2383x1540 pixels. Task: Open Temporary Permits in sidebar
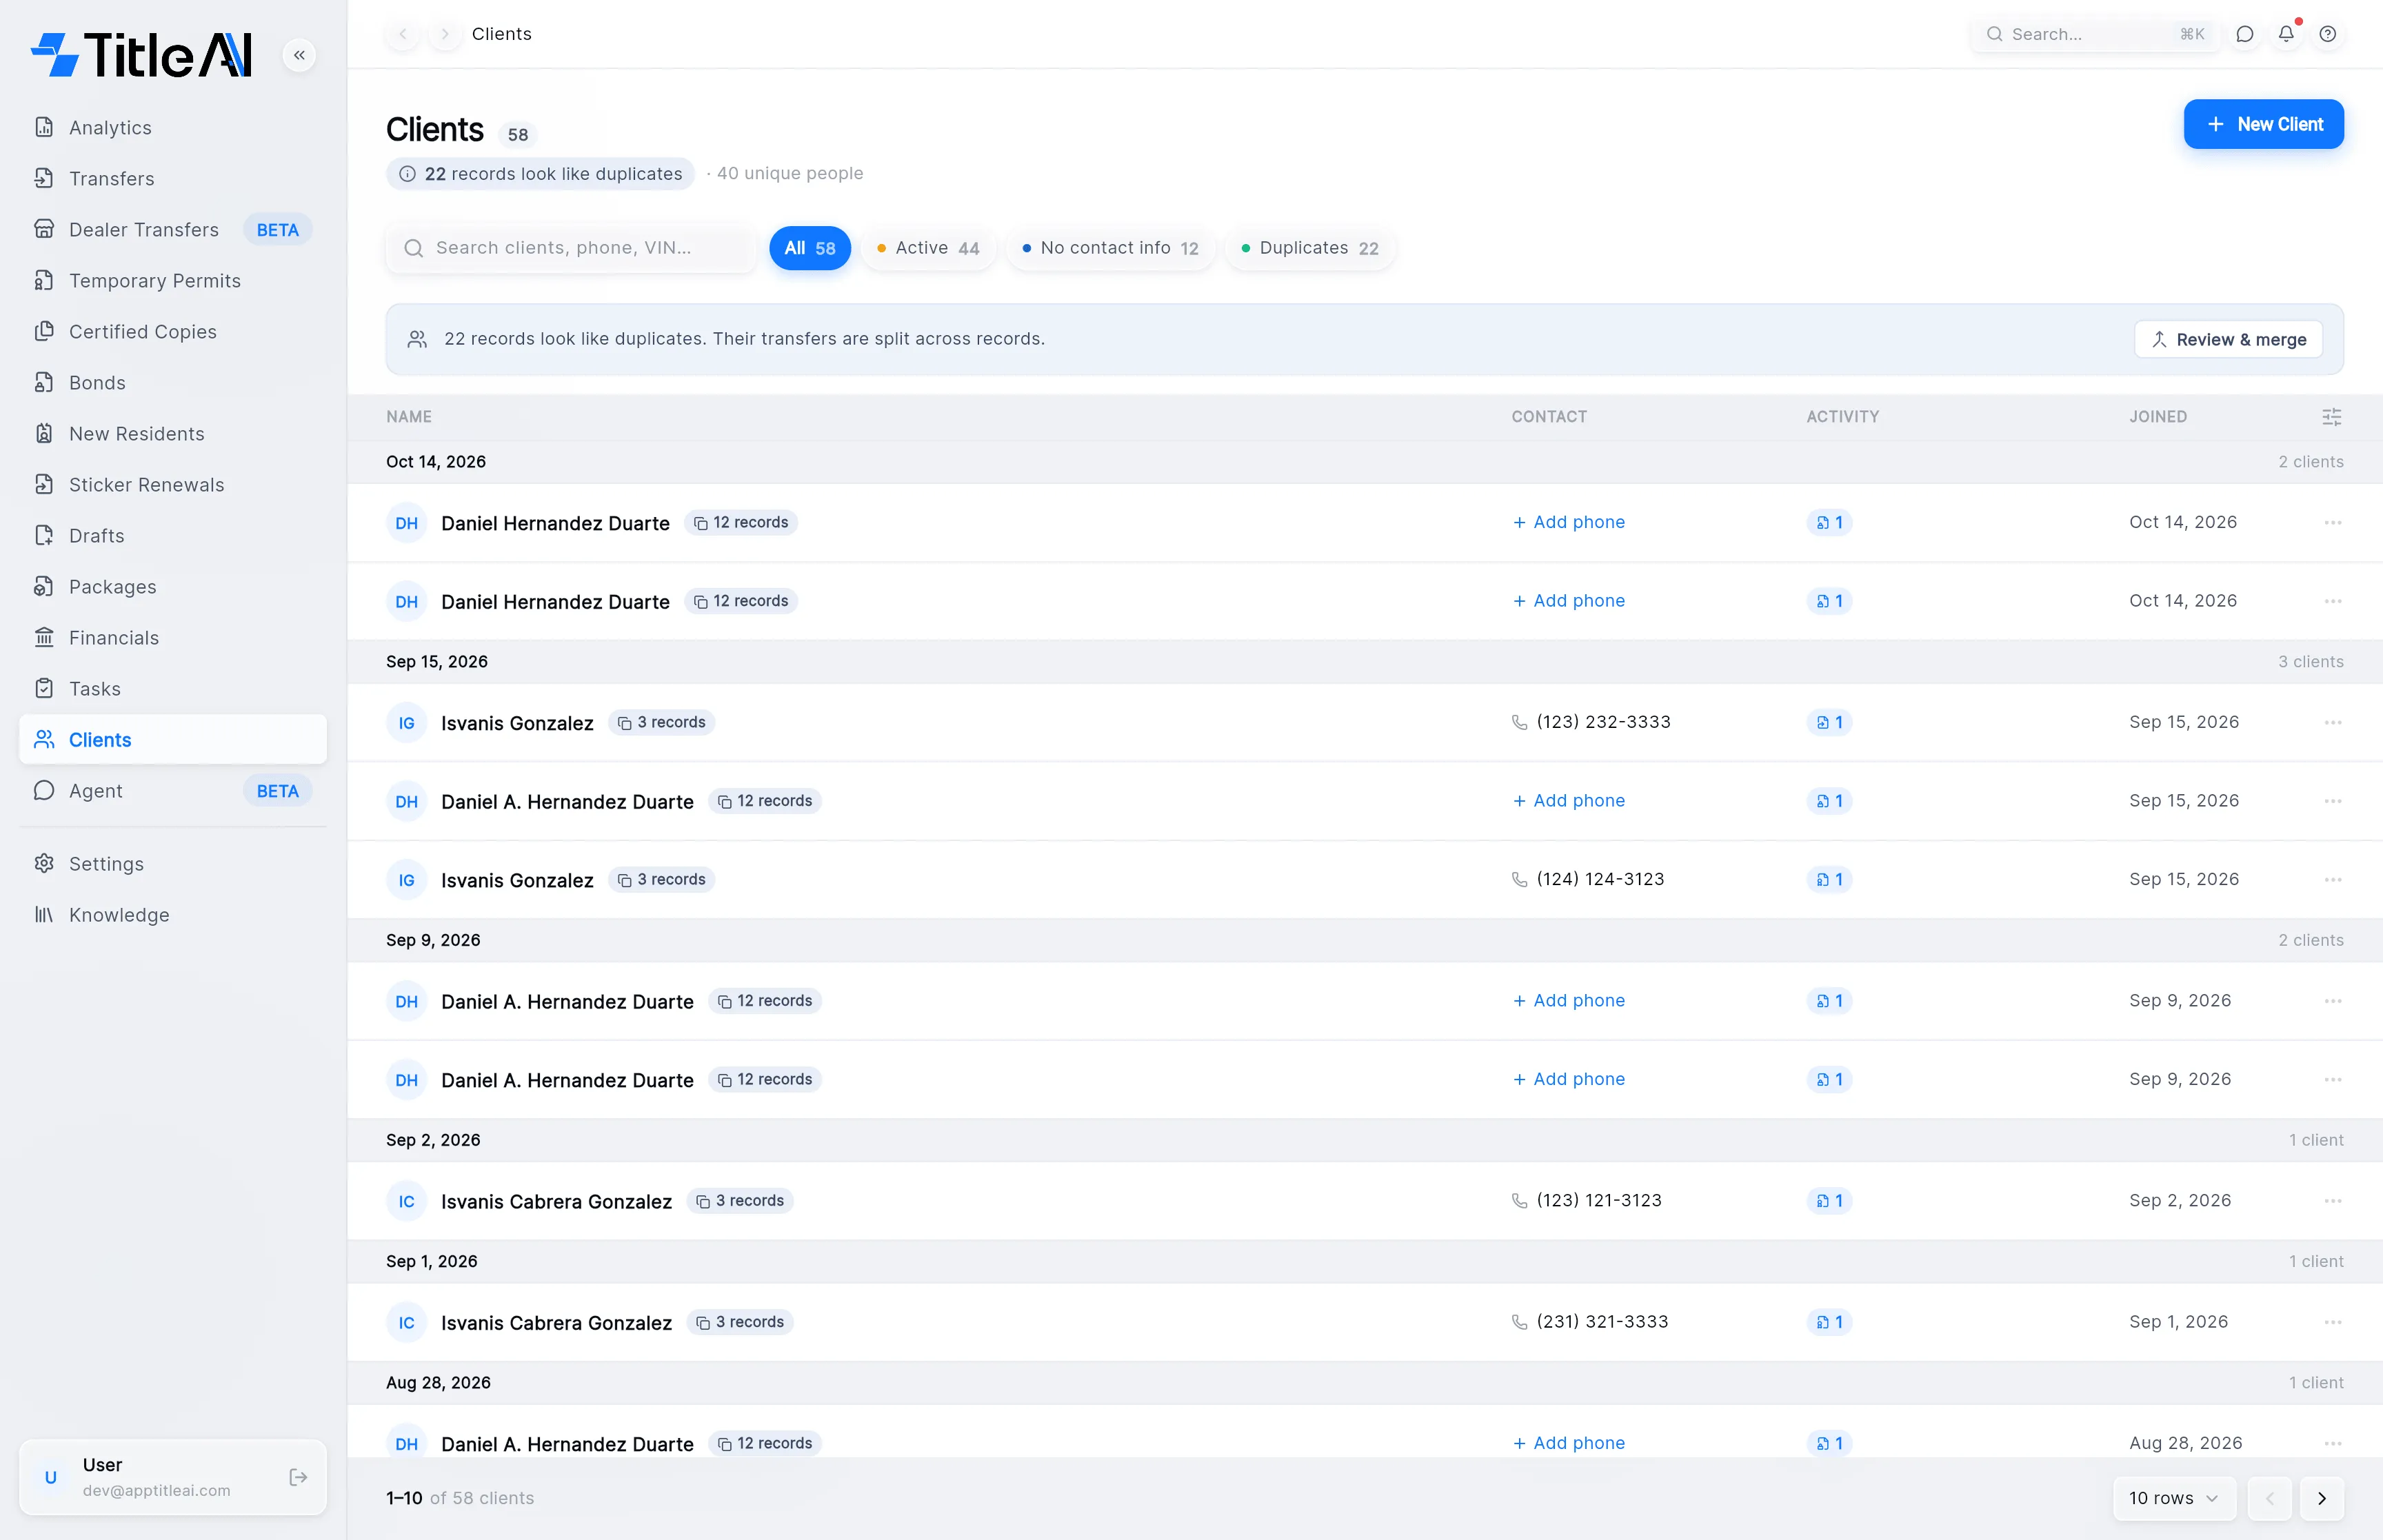click(x=172, y=281)
